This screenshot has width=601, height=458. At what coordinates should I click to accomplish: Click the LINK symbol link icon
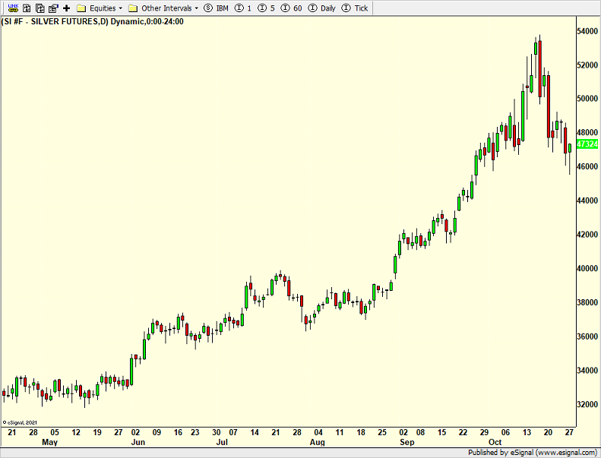(x=12, y=8)
